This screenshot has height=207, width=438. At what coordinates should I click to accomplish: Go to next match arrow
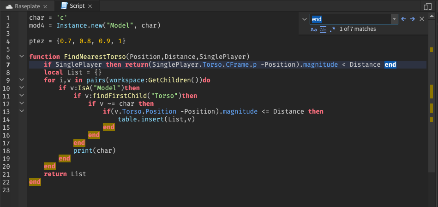[412, 19]
